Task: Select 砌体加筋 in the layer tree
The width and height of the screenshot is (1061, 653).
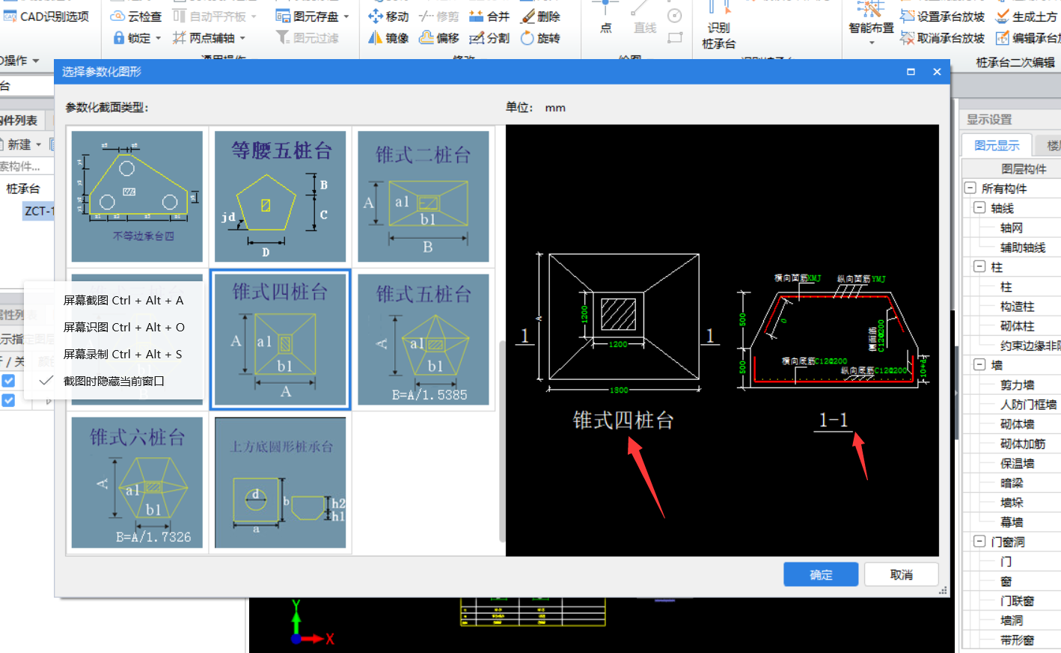Action: 1023,444
